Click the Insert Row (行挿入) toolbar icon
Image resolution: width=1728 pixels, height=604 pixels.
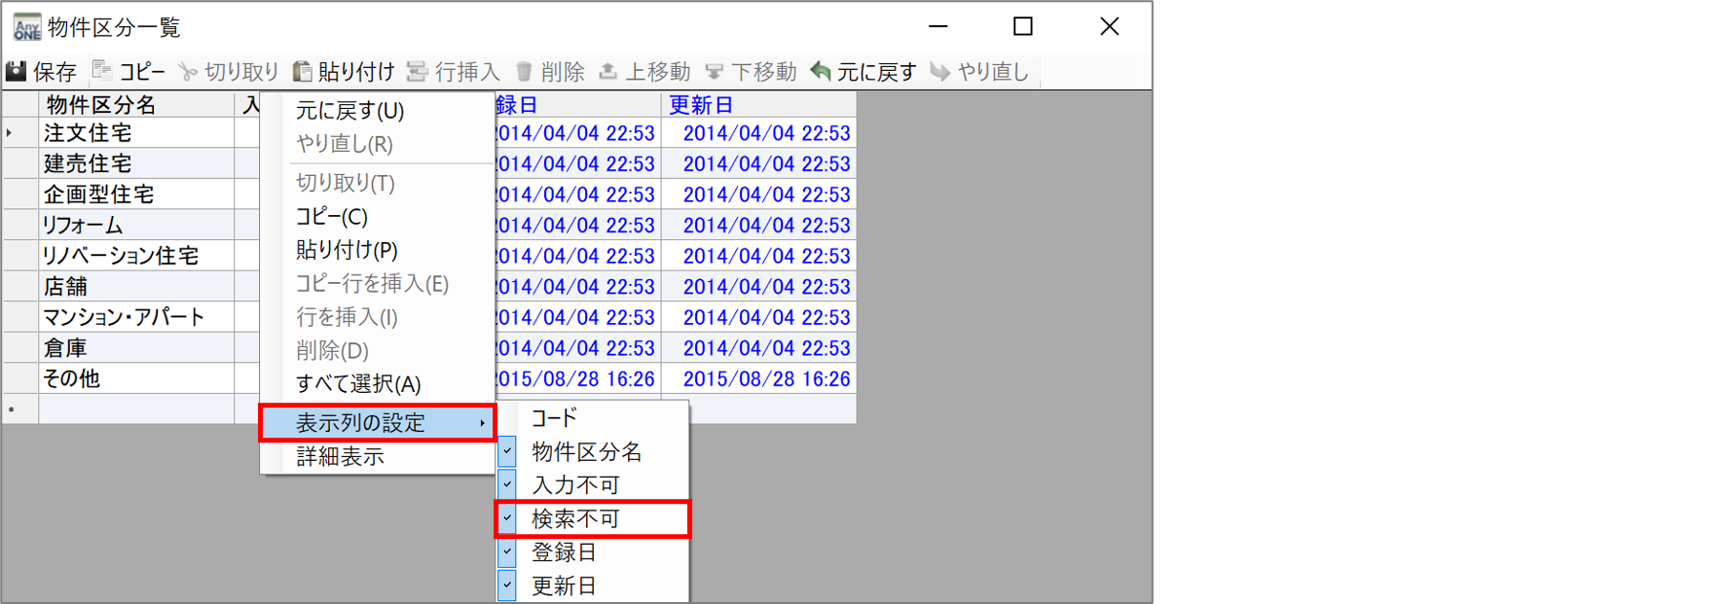[x=418, y=71]
